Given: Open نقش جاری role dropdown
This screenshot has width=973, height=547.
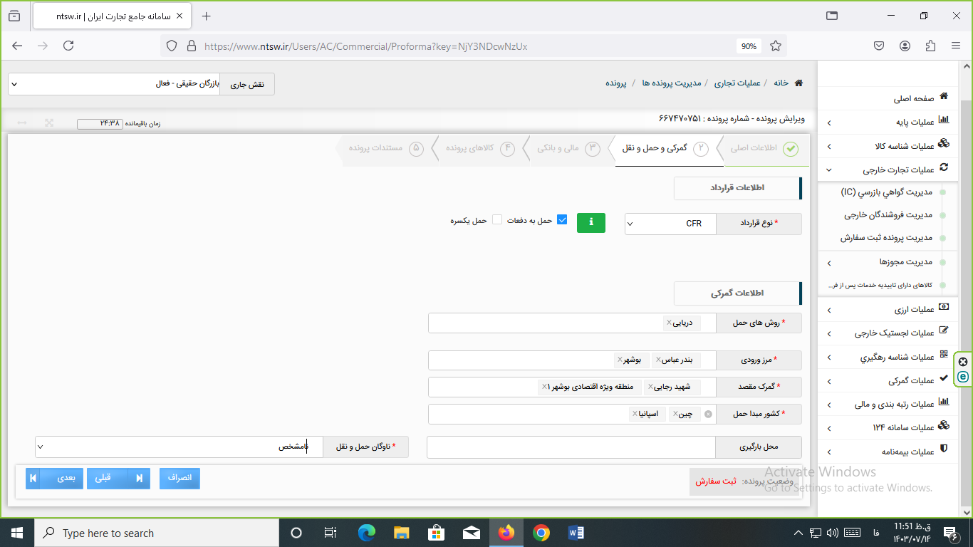Looking at the screenshot, I should [114, 84].
